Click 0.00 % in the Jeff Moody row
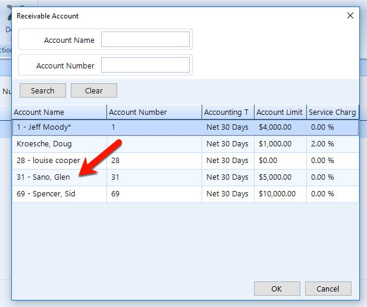Image resolution: width=367 pixels, height=307 pixels. 333,127
